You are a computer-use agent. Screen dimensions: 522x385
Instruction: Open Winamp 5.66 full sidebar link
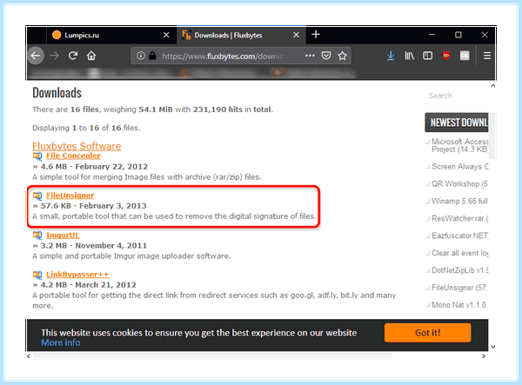tap(459, 201)
